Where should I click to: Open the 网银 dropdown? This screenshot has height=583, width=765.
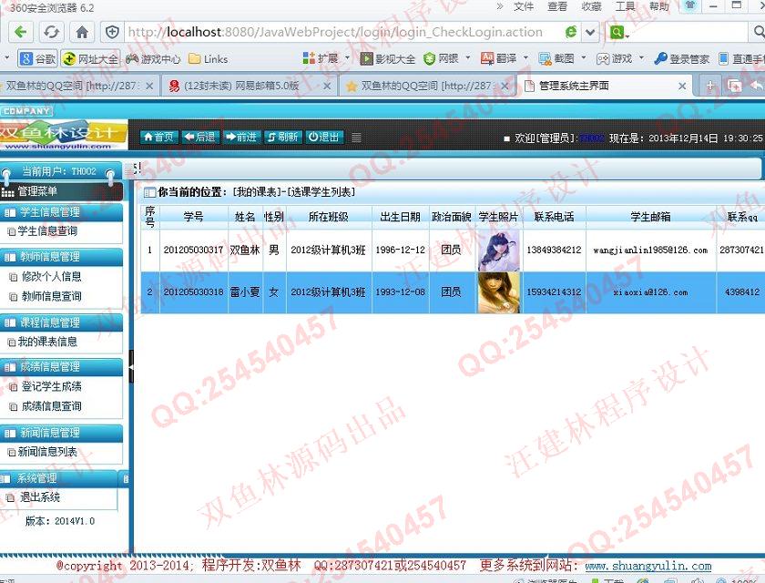pos(446,59)
